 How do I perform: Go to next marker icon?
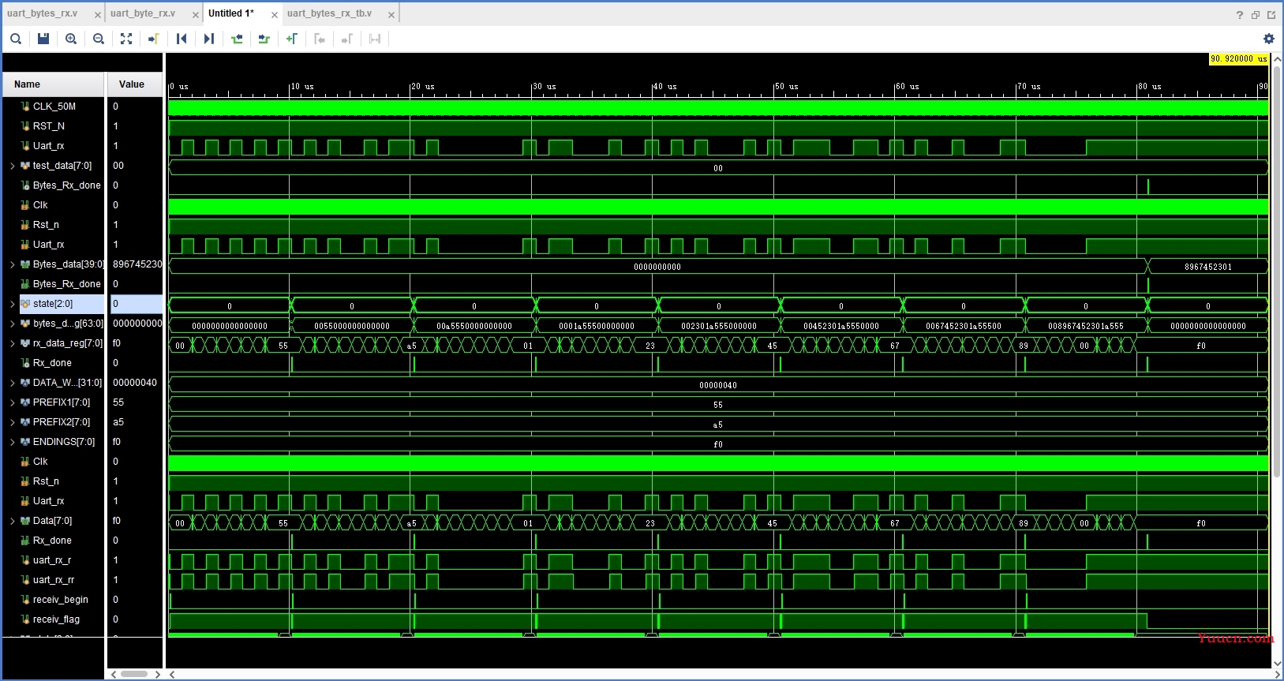click(347, 39)
